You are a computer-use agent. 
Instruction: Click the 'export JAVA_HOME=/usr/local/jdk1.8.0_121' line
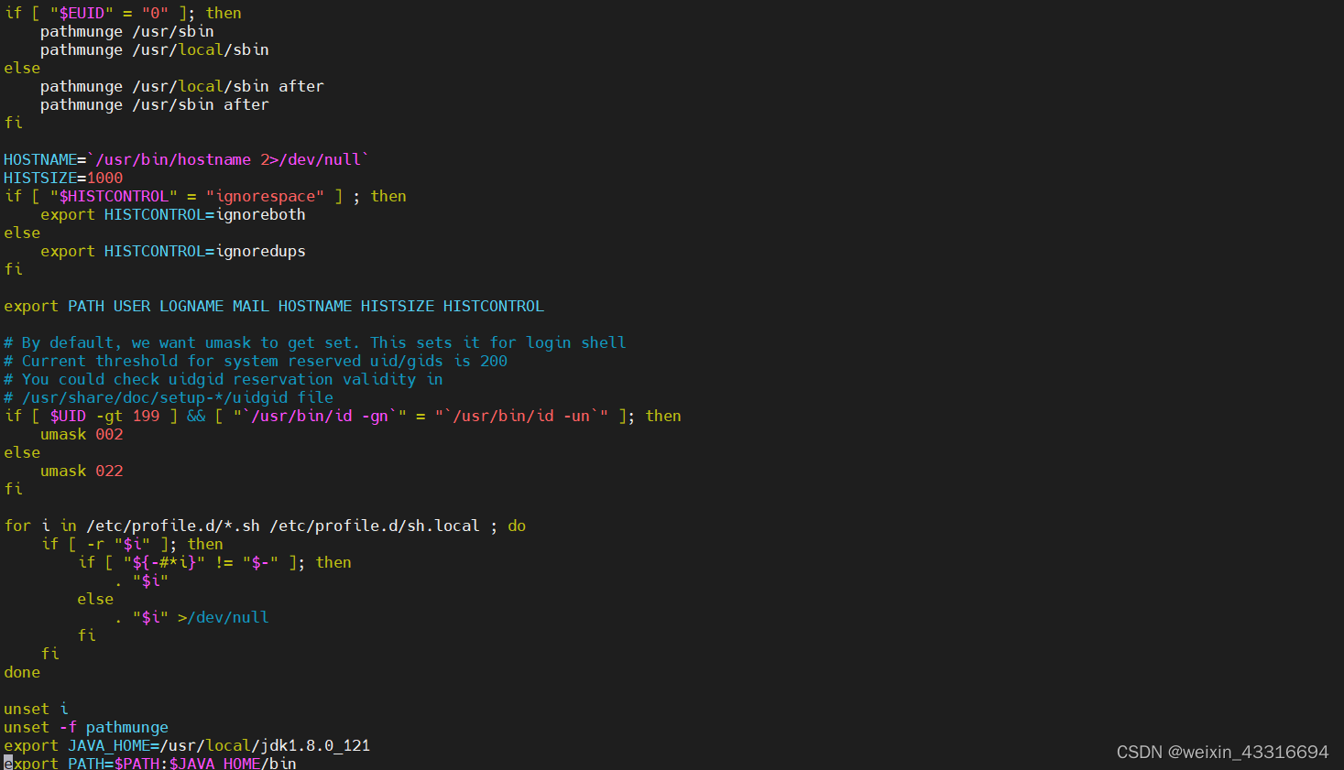tap(187, 745)
